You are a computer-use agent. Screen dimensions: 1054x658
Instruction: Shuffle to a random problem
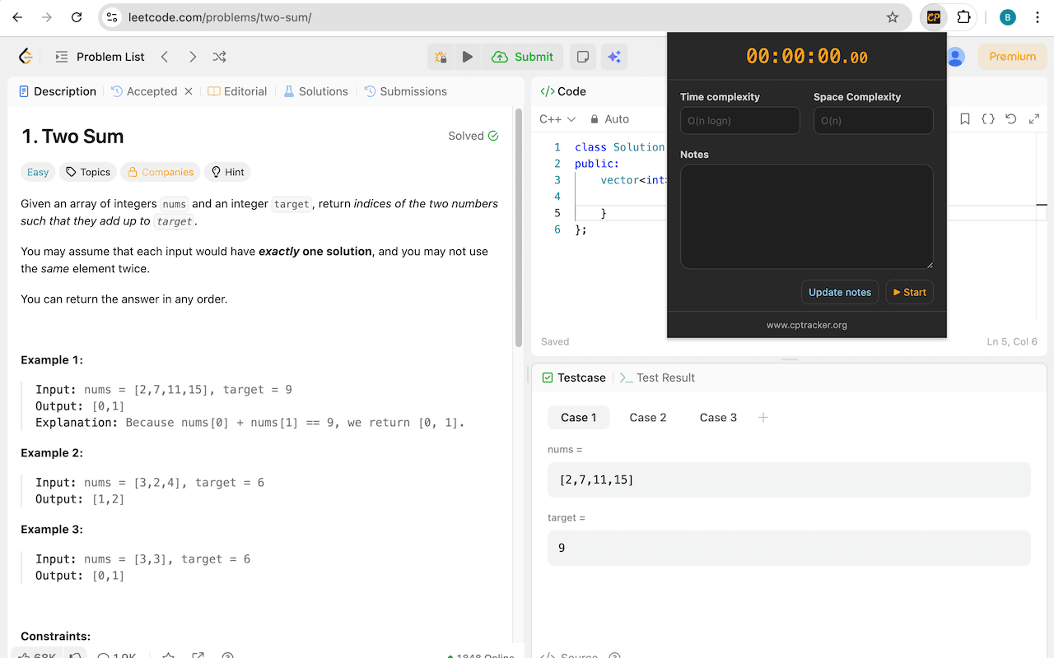[218, 57]
